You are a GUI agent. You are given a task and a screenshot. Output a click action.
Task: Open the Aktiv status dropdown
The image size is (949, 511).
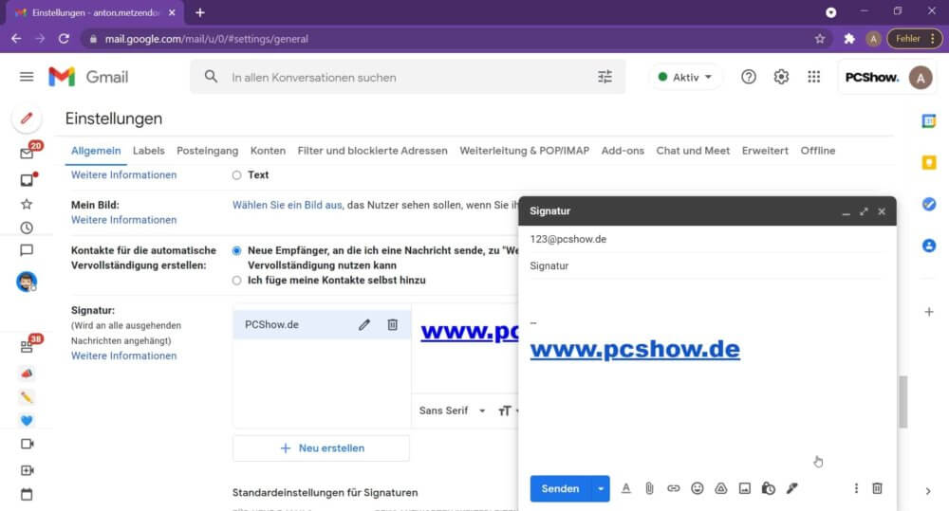pyautogui.click(x=685, y=77)
